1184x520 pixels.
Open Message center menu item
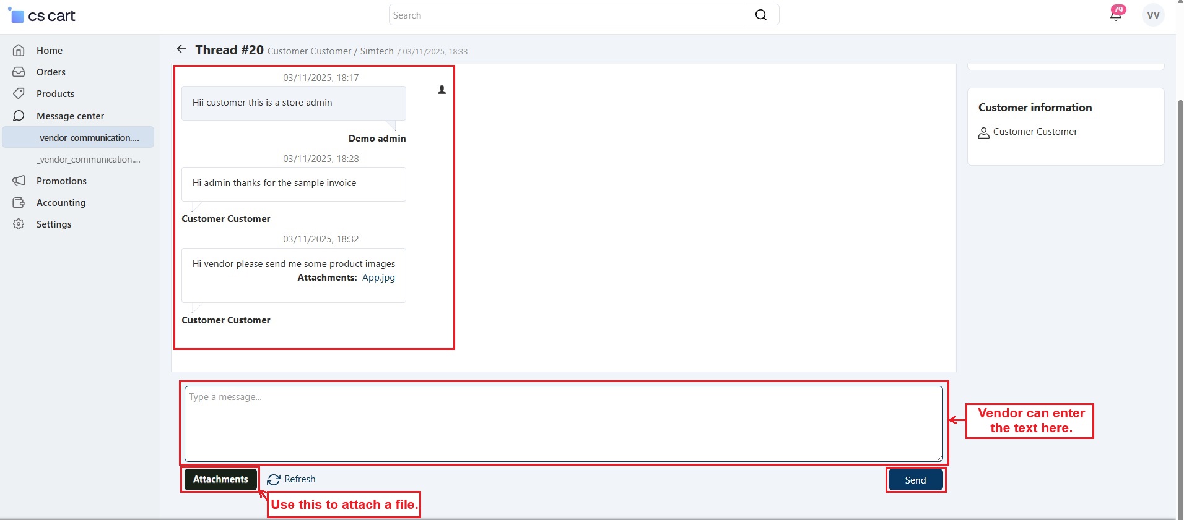pyautogui.click(x=70, y=116)
